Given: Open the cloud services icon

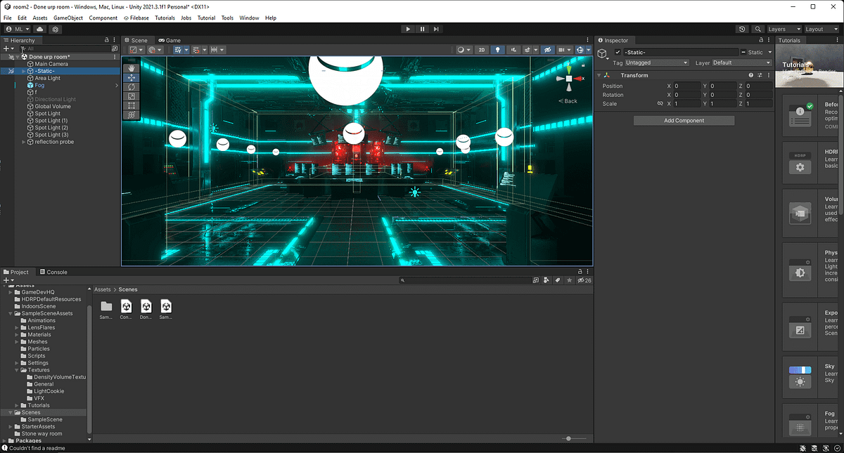Looking at the screenshot, I should point(39,29).
